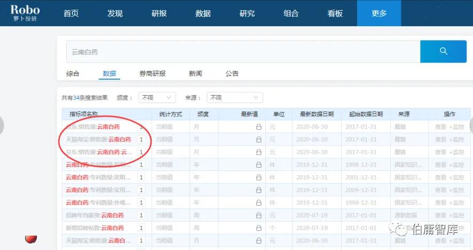Click the 起始数据日期 column header

366,114
